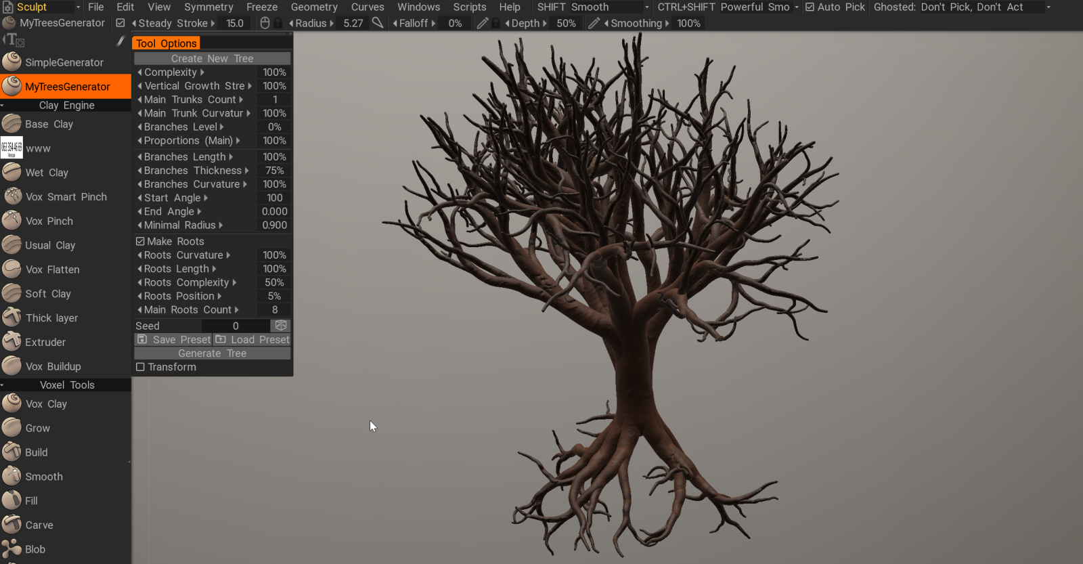Select the Vox Smart Pinch tool icon
This screenshot has width=1083, height=564.
(x=12, y=196)
